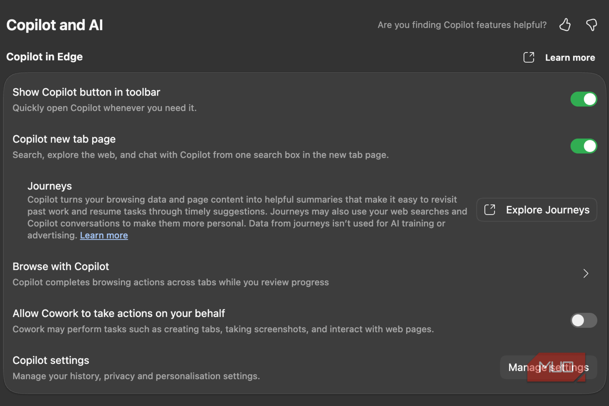Click the thumbs down feedback icon
Viewport: 609px width, 406px height.
(592, 25)
